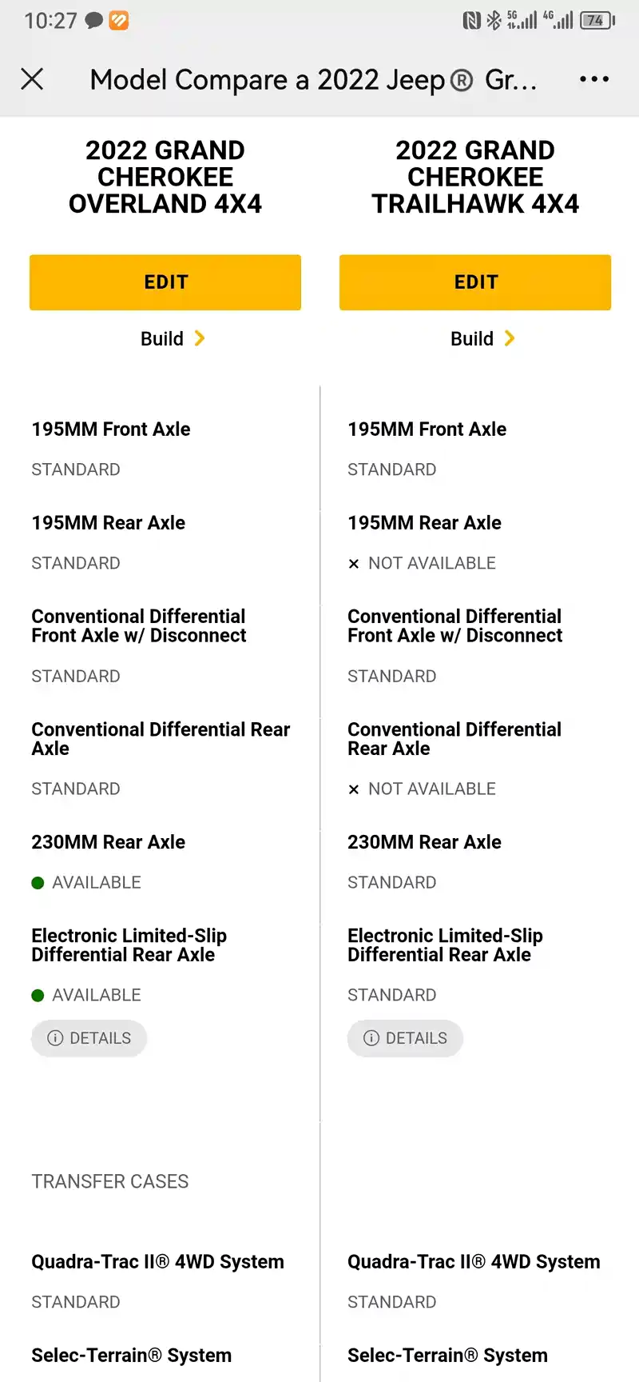Tap the Model Compare page title
639x1382 pixels.
(313, 79)
